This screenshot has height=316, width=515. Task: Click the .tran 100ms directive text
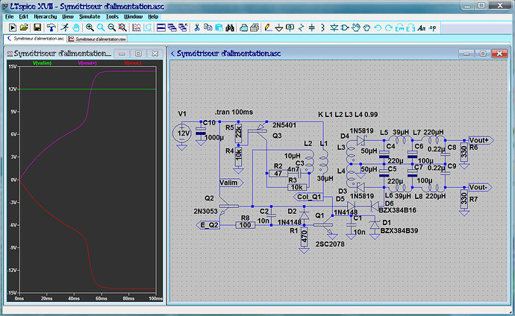(x=234, y=112)
